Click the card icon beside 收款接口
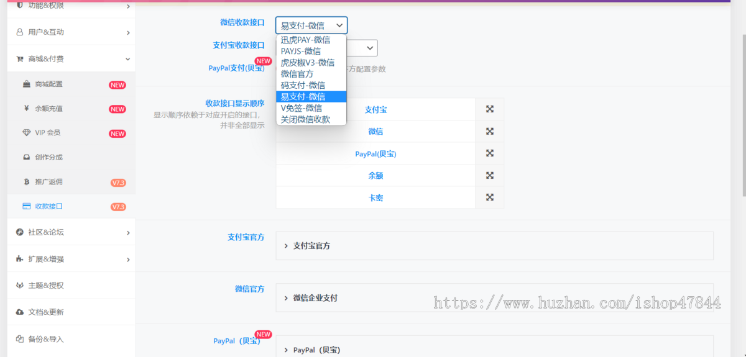This screenshot has height=357, width=746. pos(27,206)
